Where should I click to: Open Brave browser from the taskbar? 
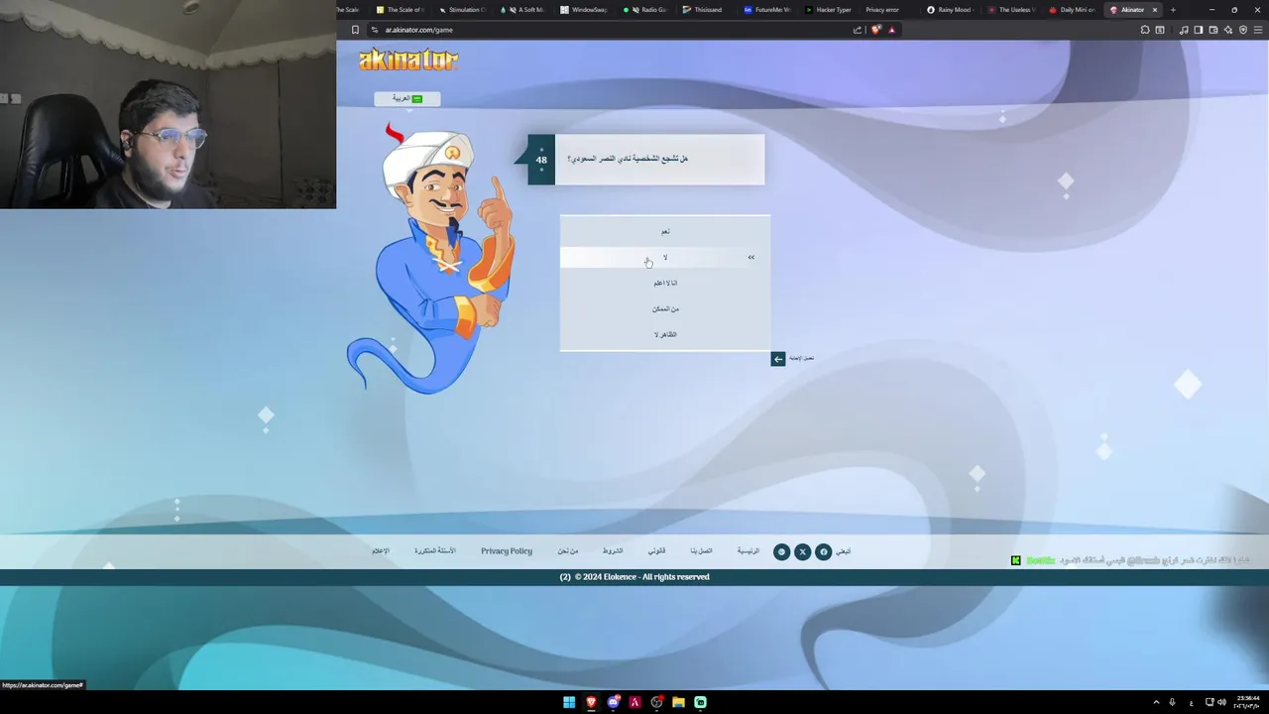click(x=591, y=702)
